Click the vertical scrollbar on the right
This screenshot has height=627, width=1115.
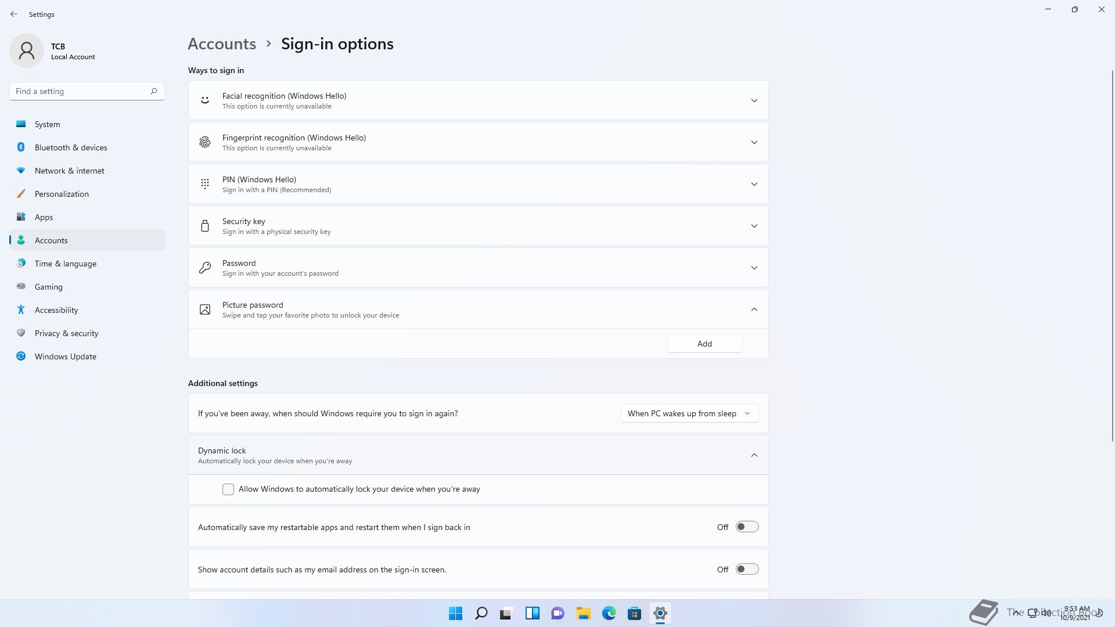pos(1113,255)
